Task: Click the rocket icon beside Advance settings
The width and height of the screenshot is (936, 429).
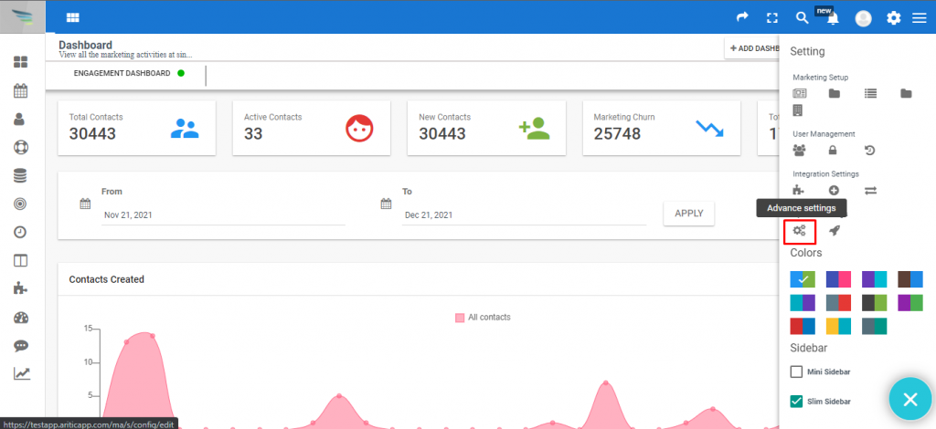Action: (835, 231)
